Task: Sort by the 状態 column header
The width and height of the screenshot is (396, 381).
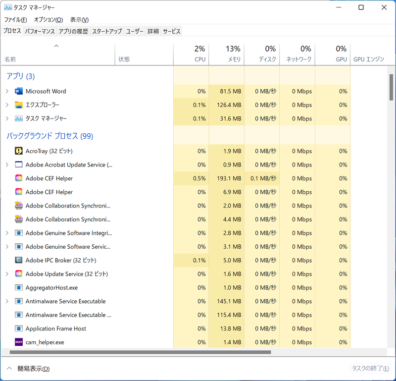Action: (144, 54)
